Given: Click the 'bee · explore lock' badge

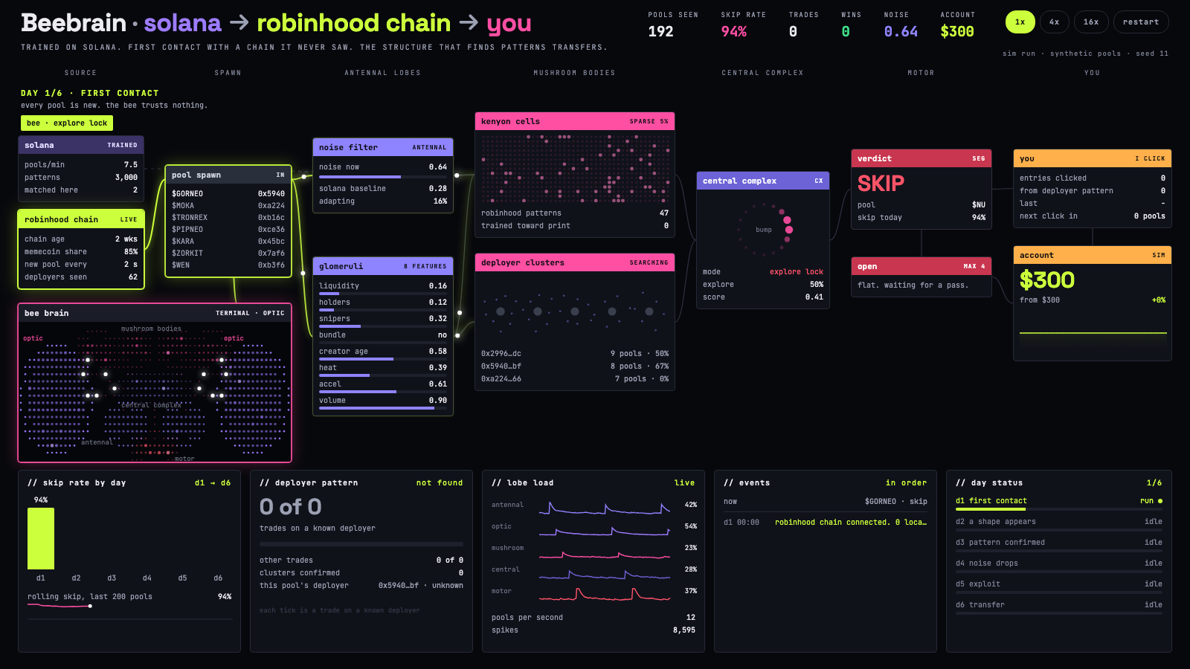Looking at the screenshot, I should pyautogui.click(x=67, y=123).
